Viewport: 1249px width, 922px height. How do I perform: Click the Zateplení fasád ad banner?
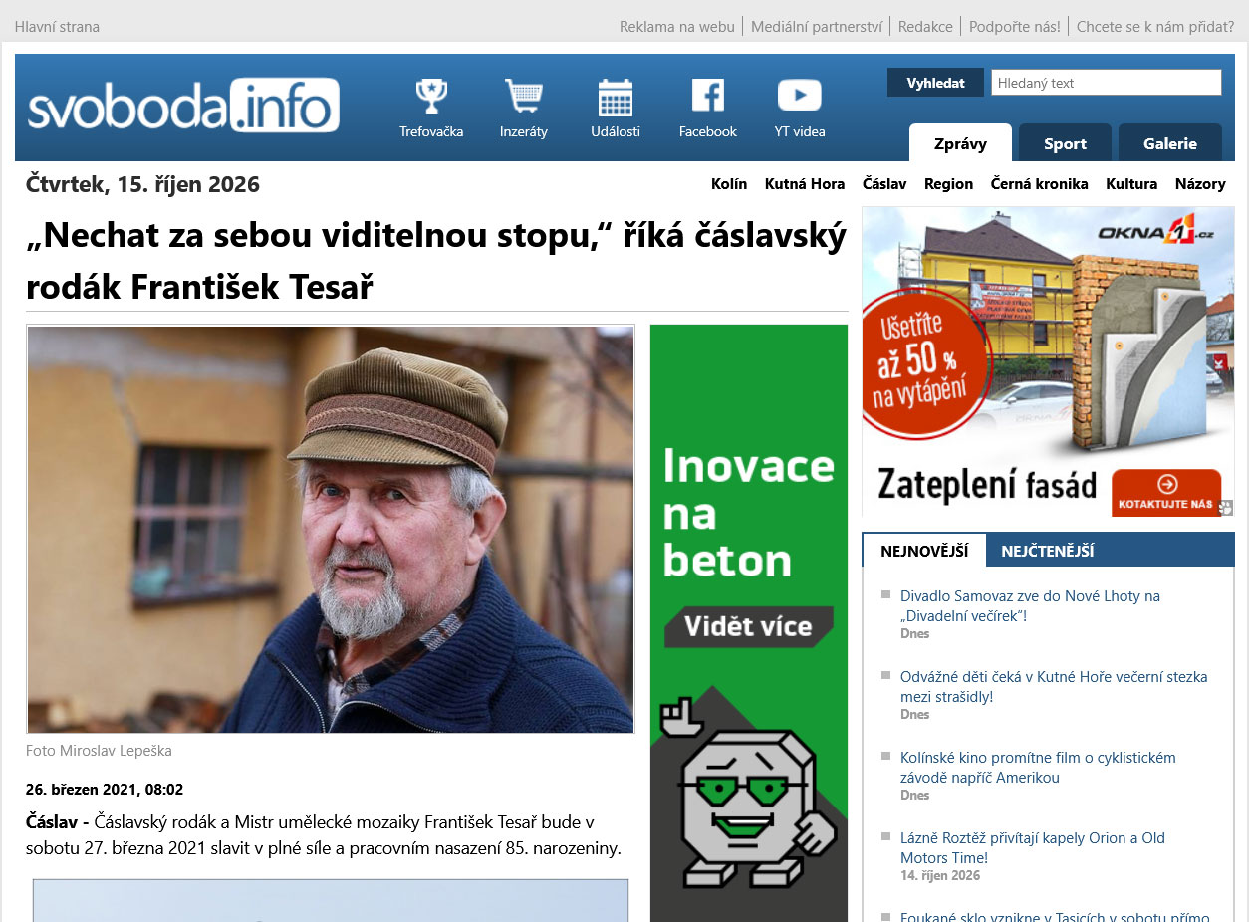[x=1048, y=362]
